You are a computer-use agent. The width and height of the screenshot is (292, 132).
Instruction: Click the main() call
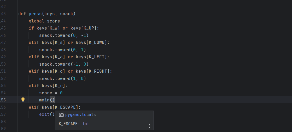pos(47,100)
